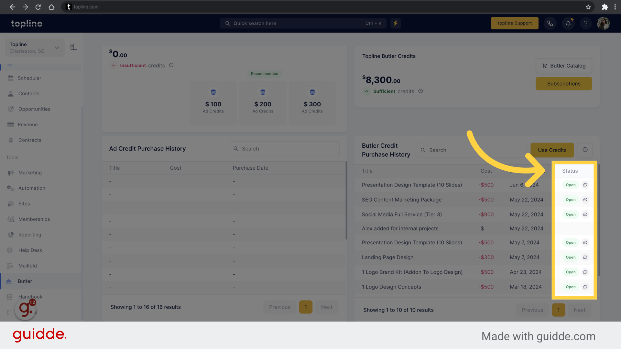This screenshot has width=621, height=349.
Task: Open the help question mark icon
Action: click(x=585, y=23)
